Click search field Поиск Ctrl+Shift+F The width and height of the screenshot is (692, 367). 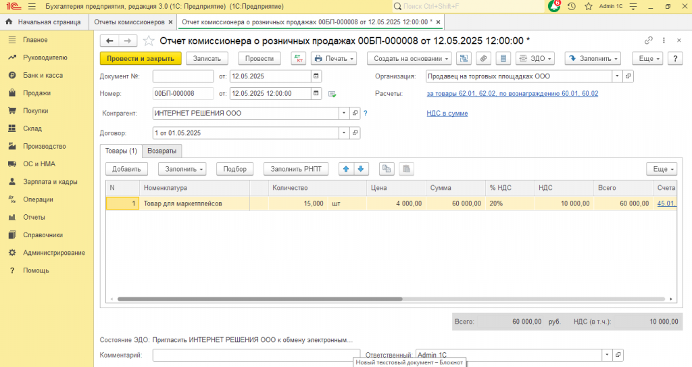point(468,7)
